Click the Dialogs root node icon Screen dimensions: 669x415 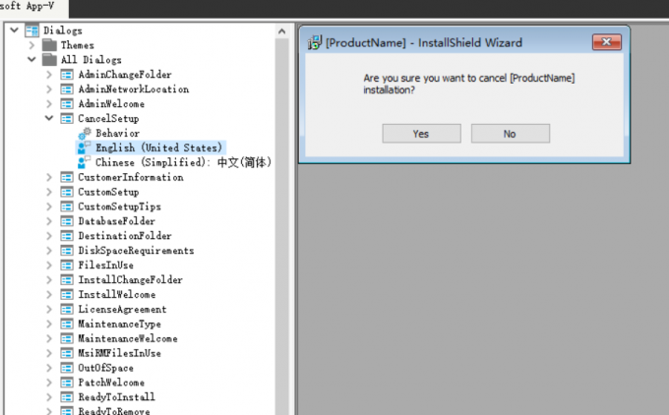click(32, 30)
